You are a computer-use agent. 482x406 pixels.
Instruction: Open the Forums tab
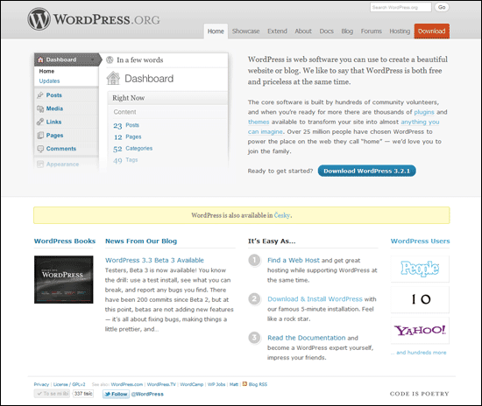(372, 31)
